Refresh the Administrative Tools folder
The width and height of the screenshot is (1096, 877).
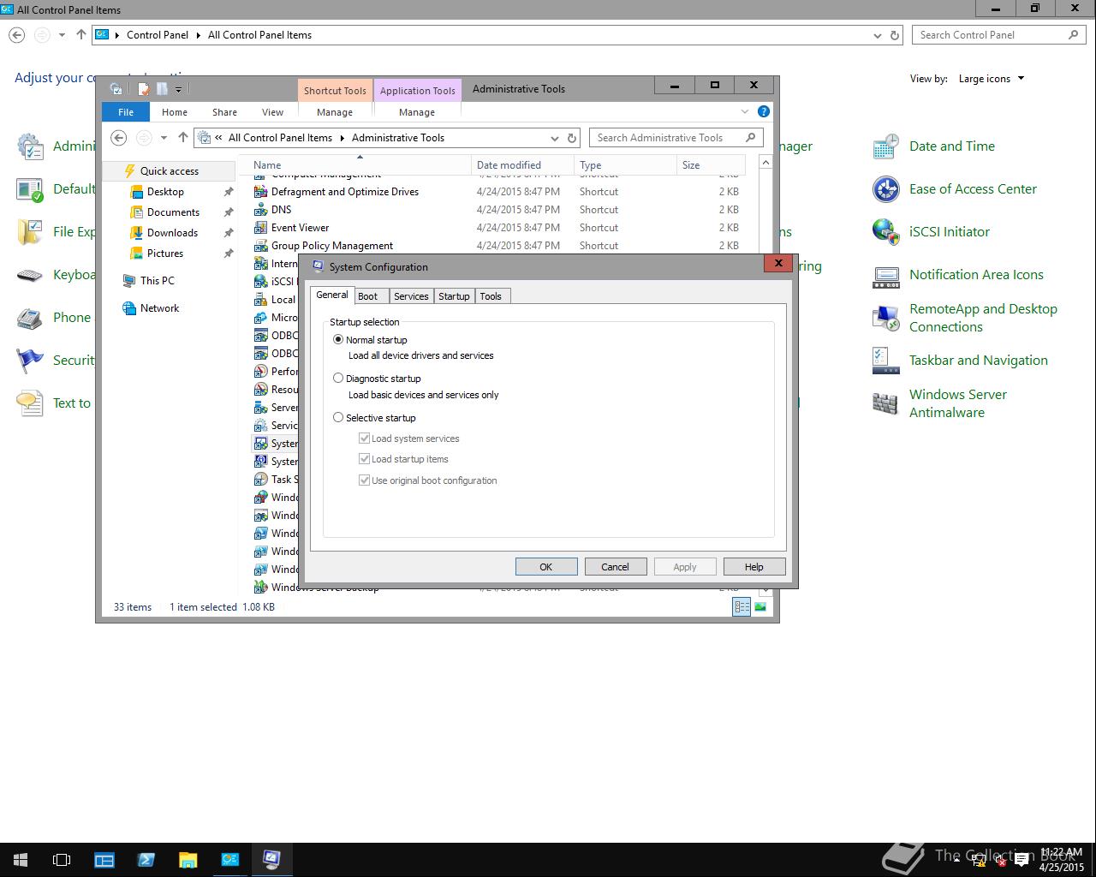[572, 138]
